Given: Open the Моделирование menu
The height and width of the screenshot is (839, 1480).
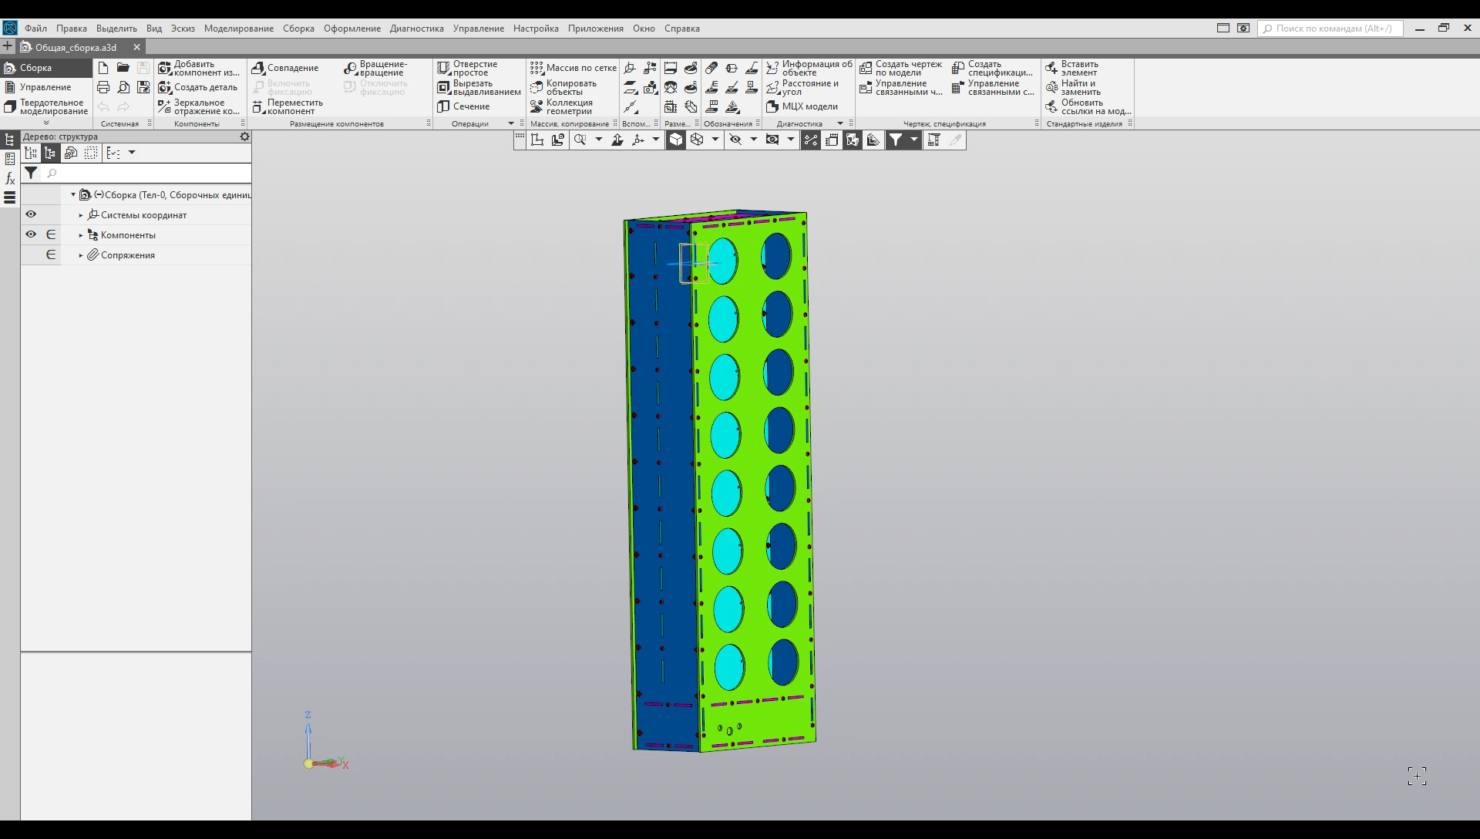Looking at the screenshot, I should pyautogui.click(x=238, y=29).
